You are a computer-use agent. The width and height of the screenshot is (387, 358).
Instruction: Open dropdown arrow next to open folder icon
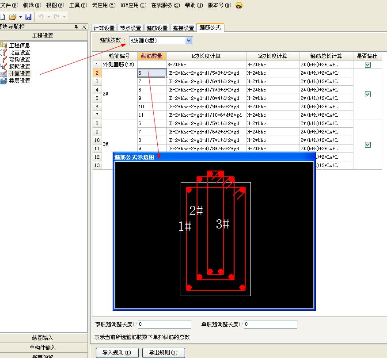pyautogui.click(x=20, y=17)
